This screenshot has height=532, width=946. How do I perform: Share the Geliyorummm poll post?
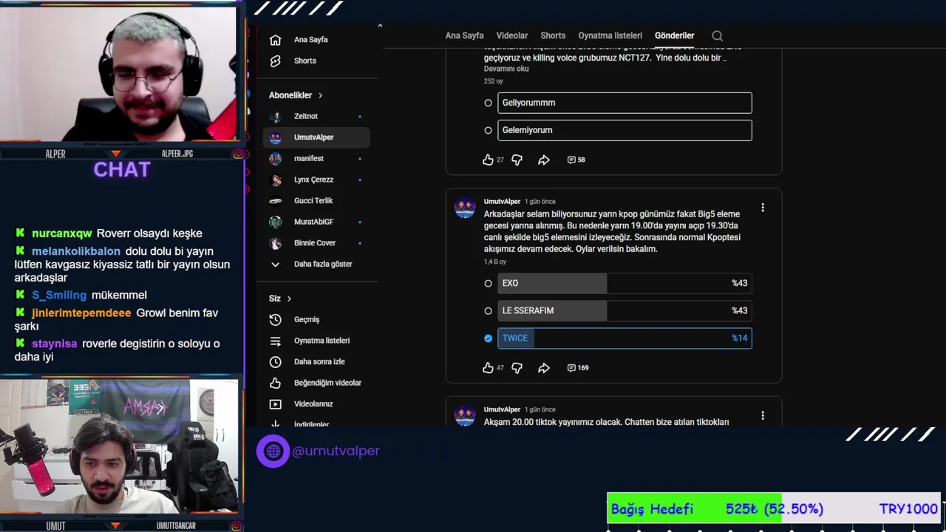tap(544, 160)
